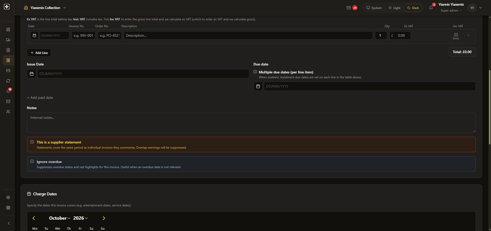The image size is (491, 231).
Task: Click the Add paid date link
Action: pos(40,98)
